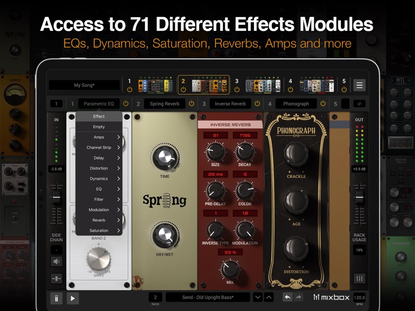Image resolution: width=415 pixels, height=311 pixels.
Task: Click the Inverse Reverb MODULATION knob
Action: pos(245,230)
